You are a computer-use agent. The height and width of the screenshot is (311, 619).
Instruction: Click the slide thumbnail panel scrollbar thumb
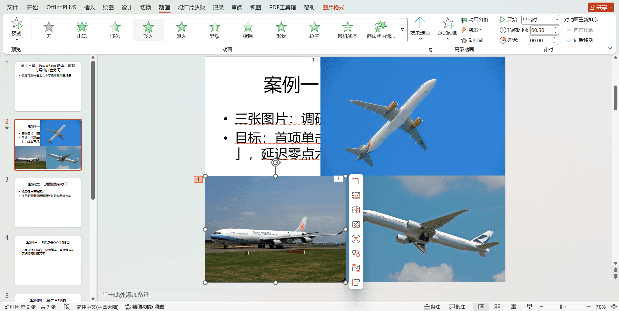tap(93, 130)
